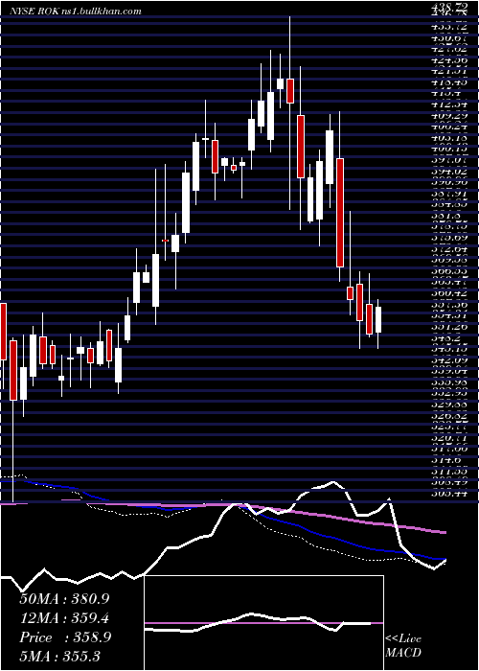Screen dimensions: 479x671
Task: Click the 342.09 price axis label
Action: pyautogui.click(x=448, y=360)
